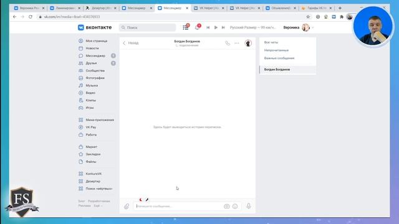The width and height of the screenshot is (399, 224).
Task: Focus the Поиск search field
Action: (148, 27)
